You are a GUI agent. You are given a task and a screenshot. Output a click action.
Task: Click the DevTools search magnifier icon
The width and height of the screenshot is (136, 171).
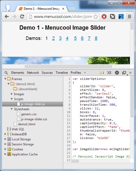click(x=6, y=73)
